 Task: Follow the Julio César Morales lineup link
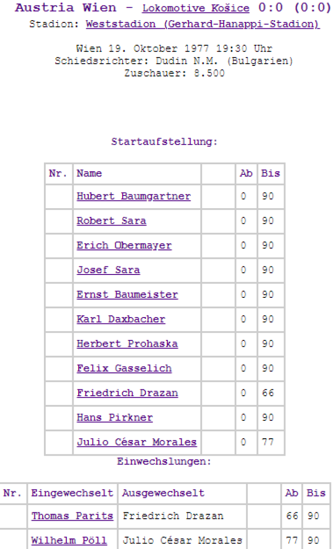click(x=136, y=442)
